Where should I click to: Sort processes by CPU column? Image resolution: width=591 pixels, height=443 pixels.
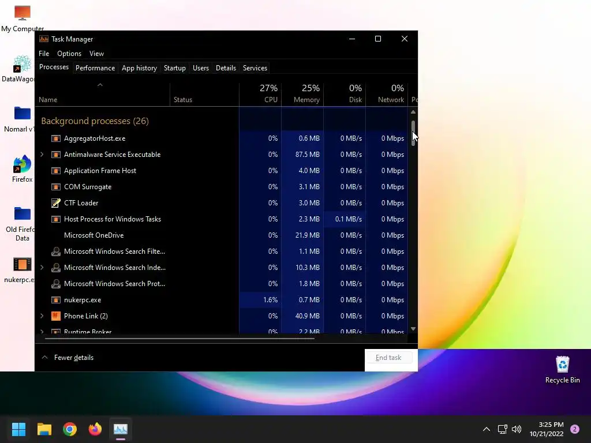260,93
